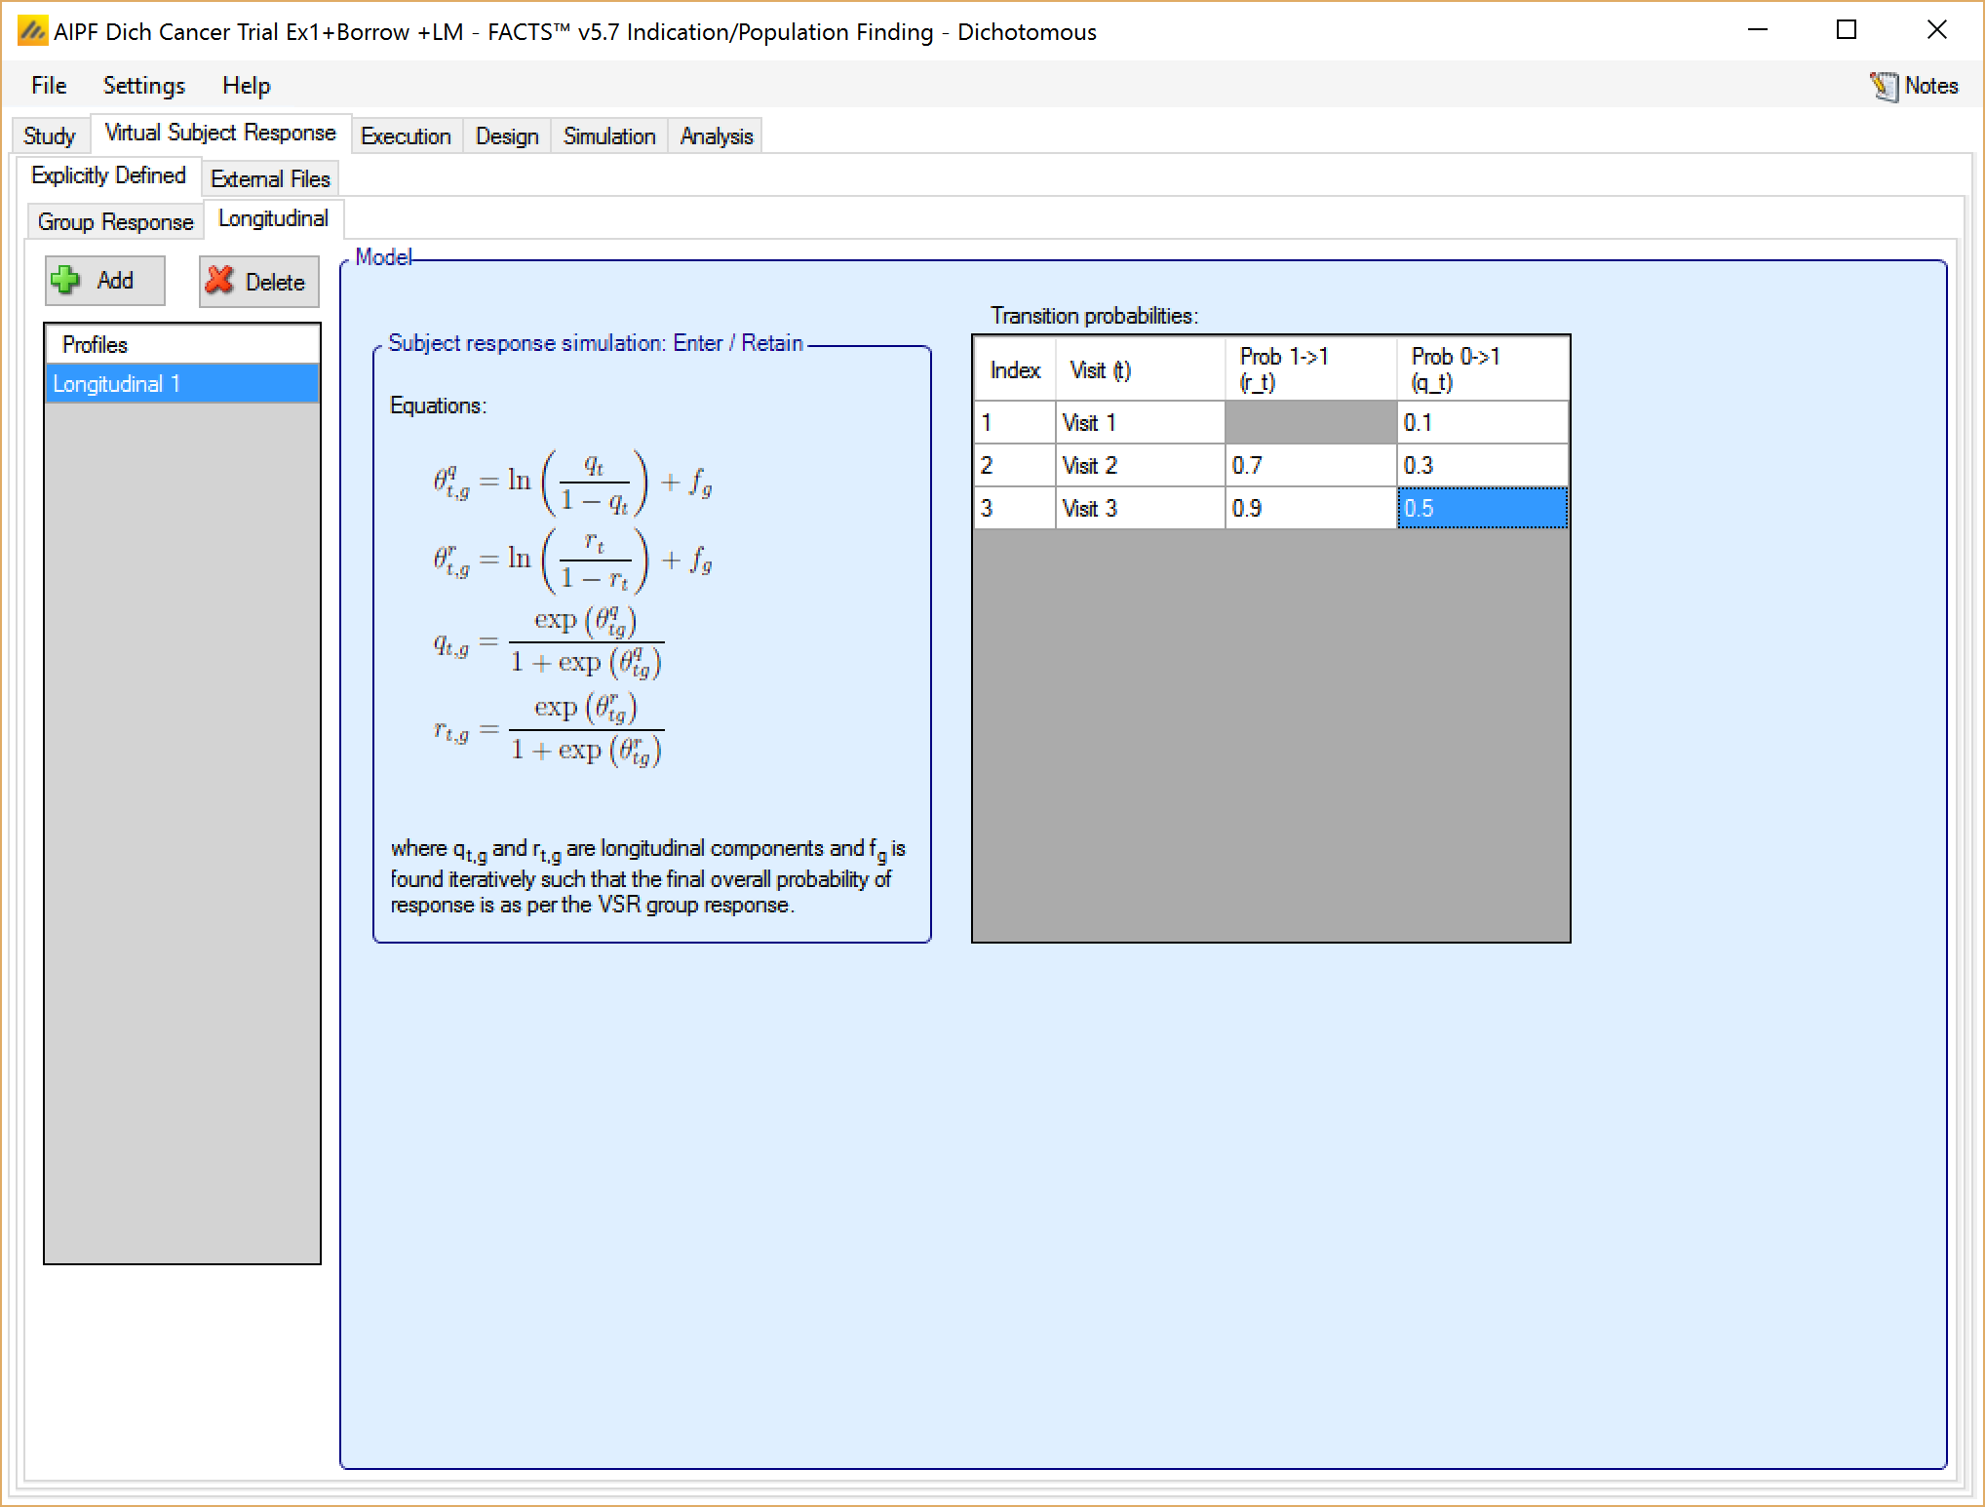Click the Prob 0->1 (q_t) column header
Screen dimensions: 1985x1507
(1481, 369)
